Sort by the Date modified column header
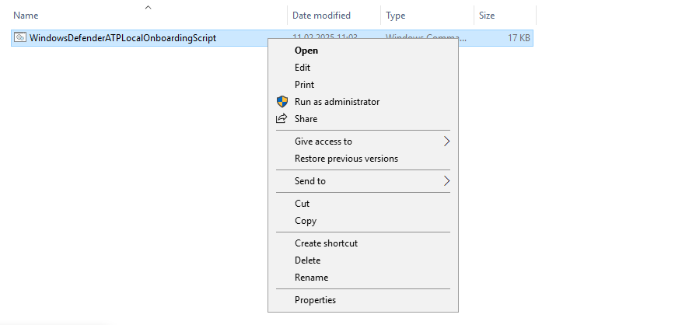This screenshot has width=682, height=325. click(321, 16)
